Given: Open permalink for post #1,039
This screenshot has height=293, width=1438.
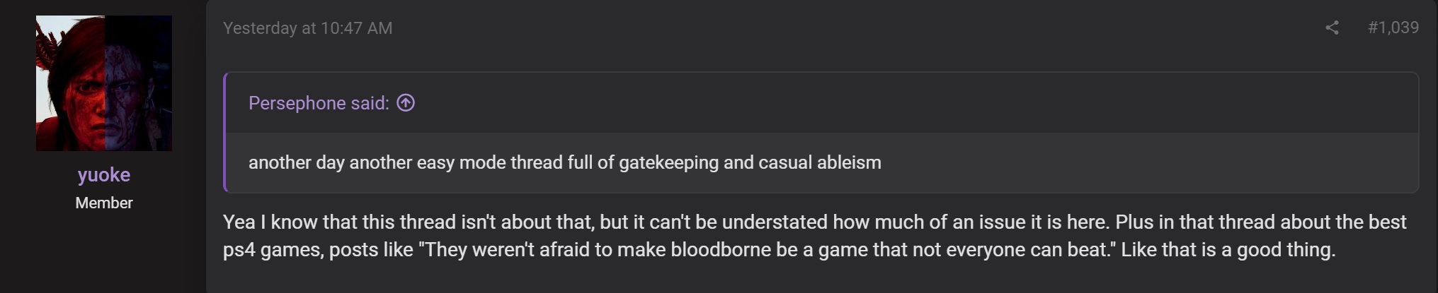Looking at the screenshot, I should [1393, 28].
